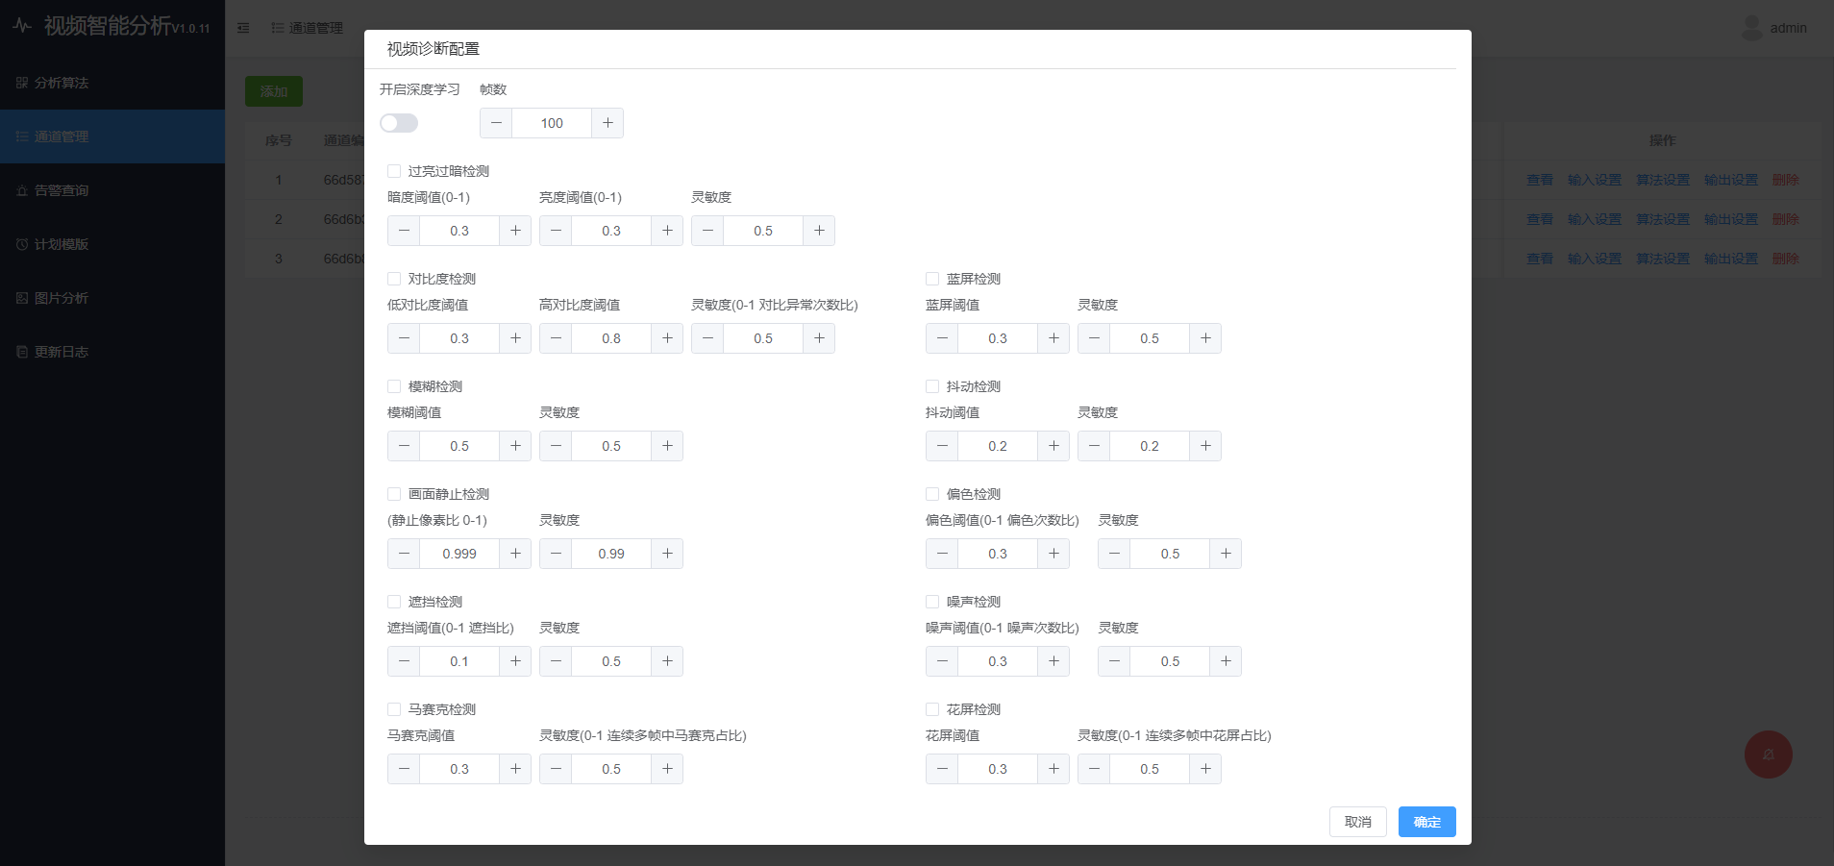
Task: Increase 蓝屏阈值 with plus button
Action: [1053, 338]
